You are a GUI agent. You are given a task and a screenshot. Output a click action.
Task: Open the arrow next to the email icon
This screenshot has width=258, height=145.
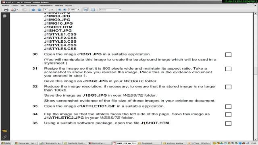coord(17,10)
